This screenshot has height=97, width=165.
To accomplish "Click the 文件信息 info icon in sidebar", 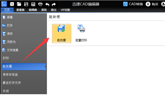I will [4, 50].
